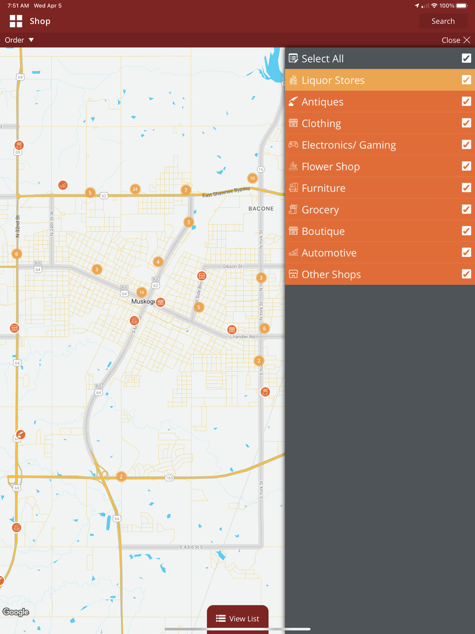The height and width of the screenshot is (634, 475).
Task: Toggle the Select All checkbox
Action: (466, 58)
